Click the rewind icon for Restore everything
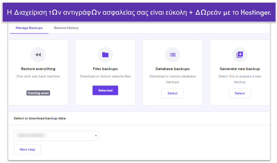277x163 pixels. click(x=38, y=55)
